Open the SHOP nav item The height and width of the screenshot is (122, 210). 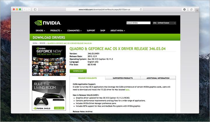pyautogui.click(x=103, y=30)
